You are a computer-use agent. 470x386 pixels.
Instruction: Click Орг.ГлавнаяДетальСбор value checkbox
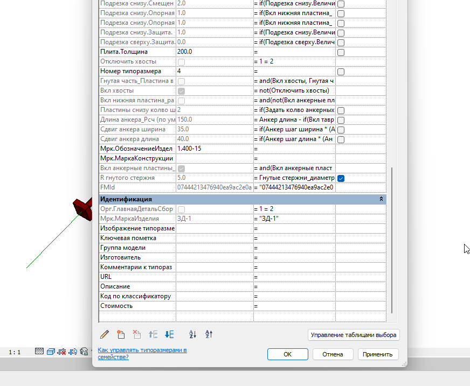pos(181,209)
